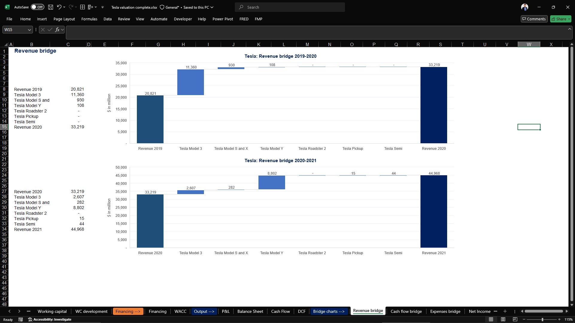Click the Save icon in quick access toolbar
The width and height of the screenshot is (575, 323).
[x=51, y=7]
